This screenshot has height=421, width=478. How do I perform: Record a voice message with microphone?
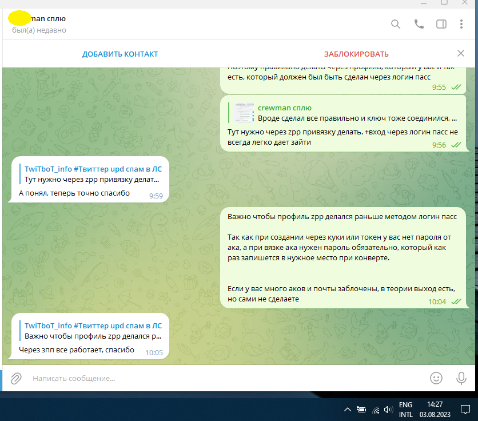(x=461, y=378)
